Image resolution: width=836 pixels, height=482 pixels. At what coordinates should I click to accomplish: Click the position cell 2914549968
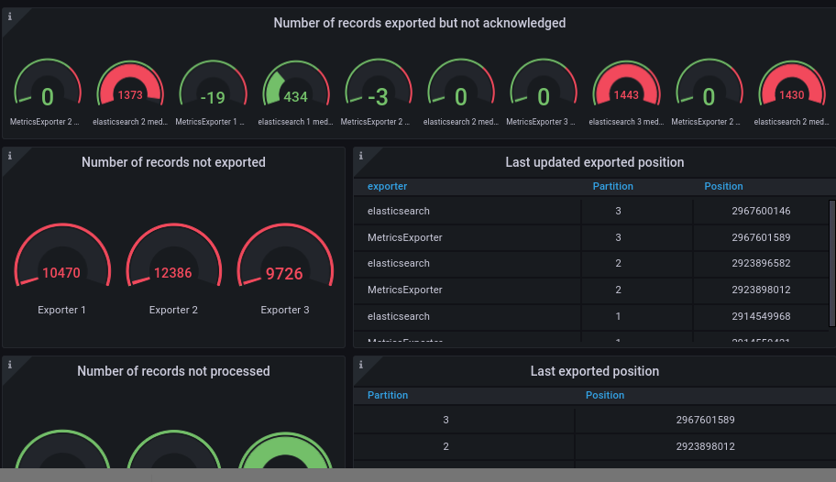click(761, 317)
